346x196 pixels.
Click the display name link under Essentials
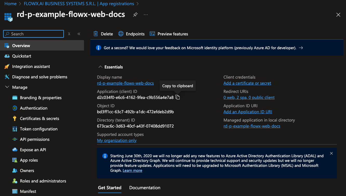[125, 83]
